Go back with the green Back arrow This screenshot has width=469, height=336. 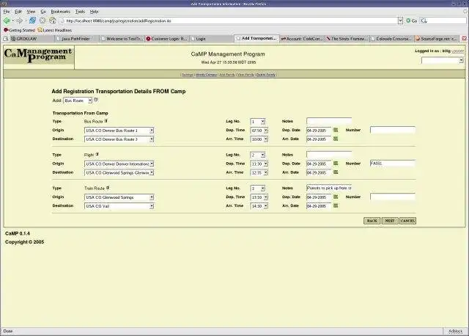7,21
